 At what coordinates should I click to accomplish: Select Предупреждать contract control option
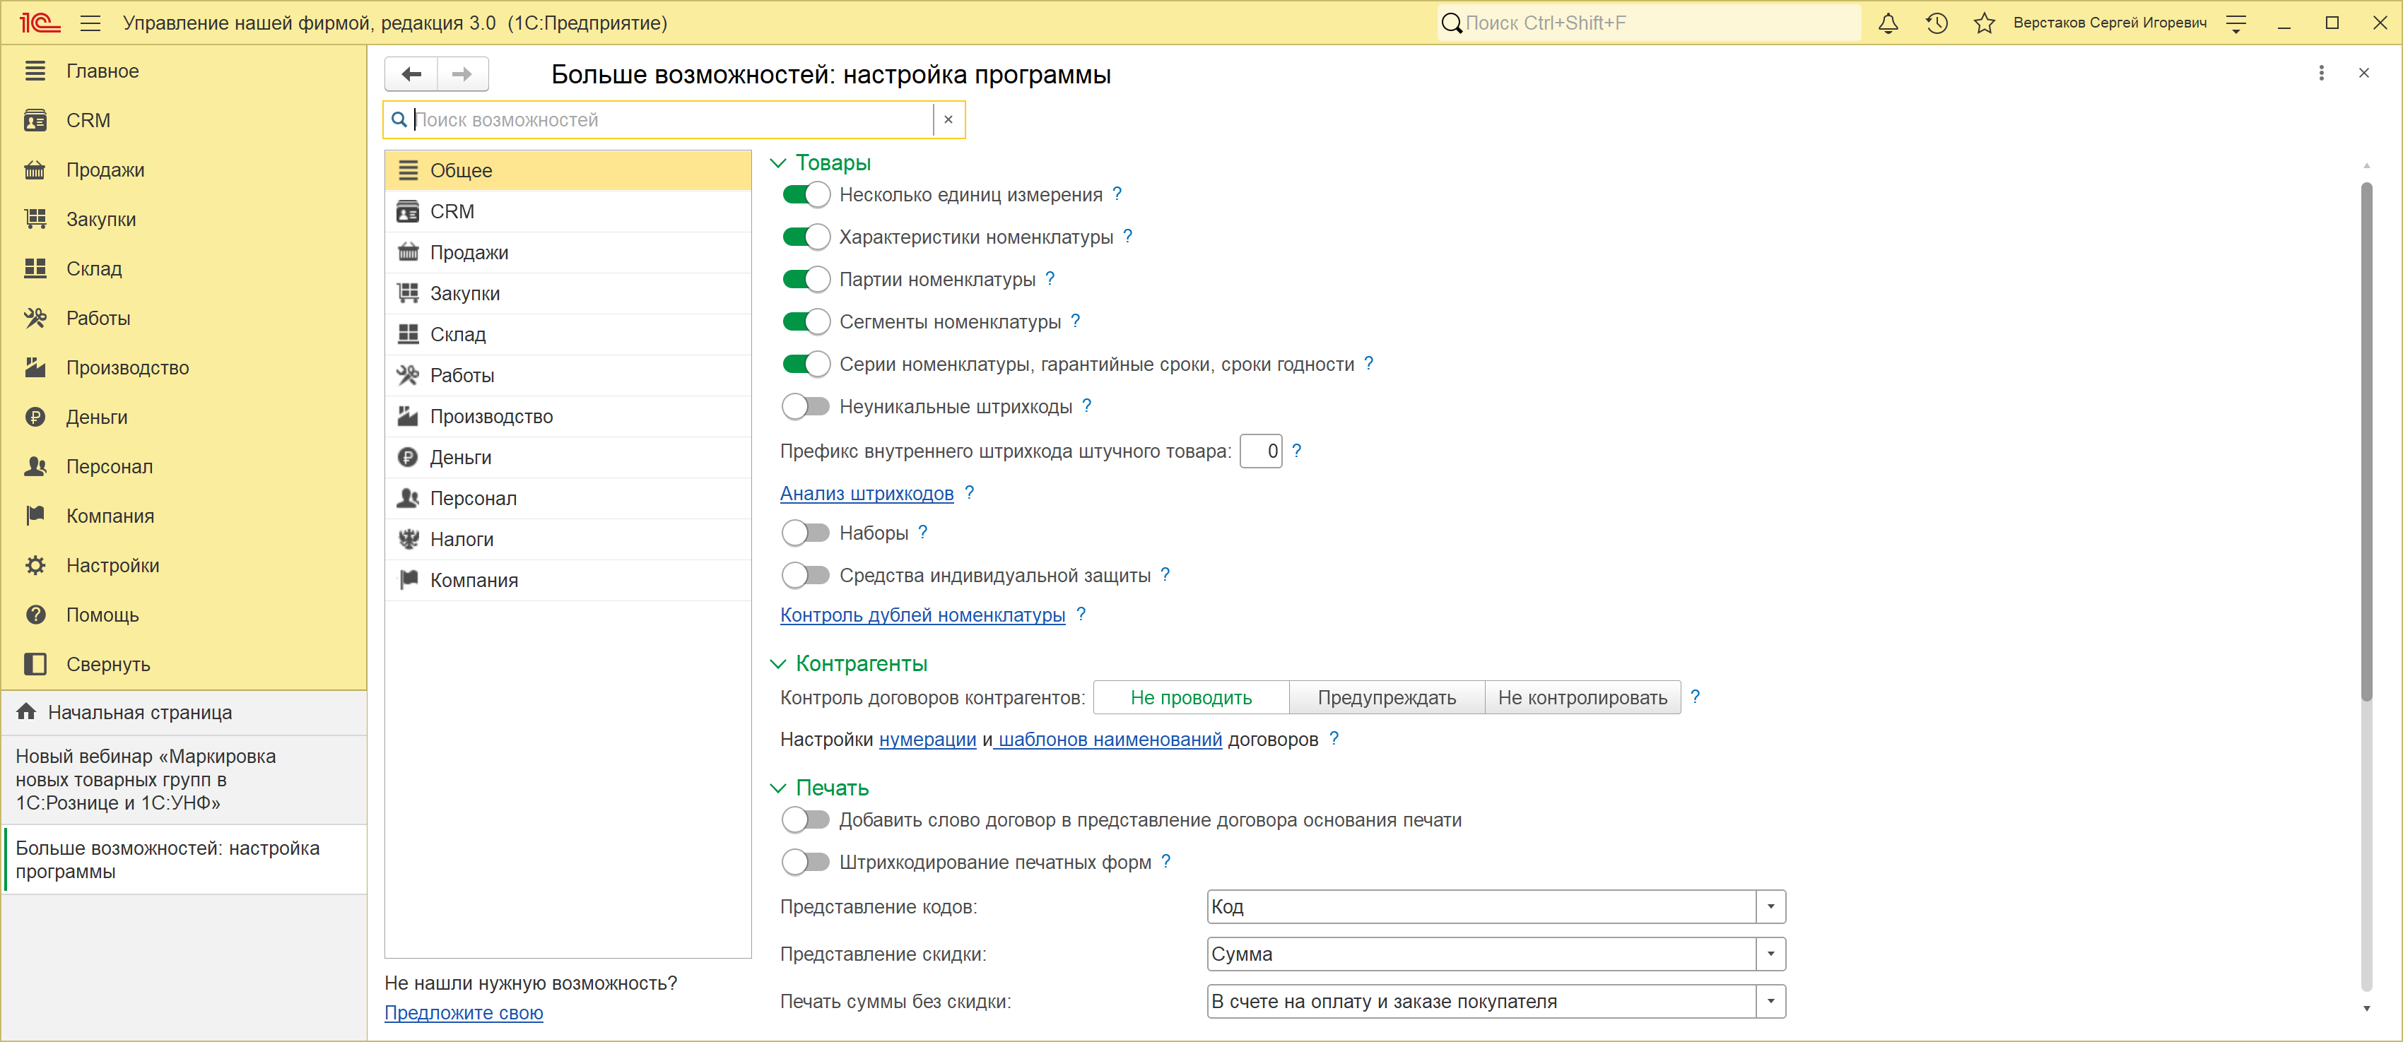pyautogui.click(x=1387, y=698)
